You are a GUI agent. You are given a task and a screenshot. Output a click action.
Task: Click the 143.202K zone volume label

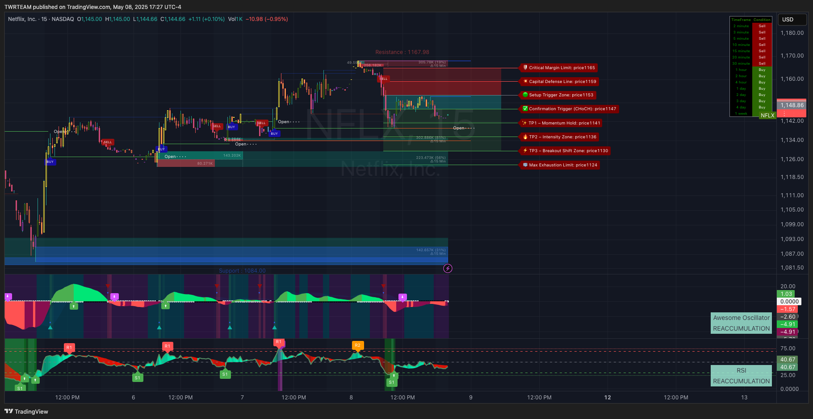tap(232, 156)
